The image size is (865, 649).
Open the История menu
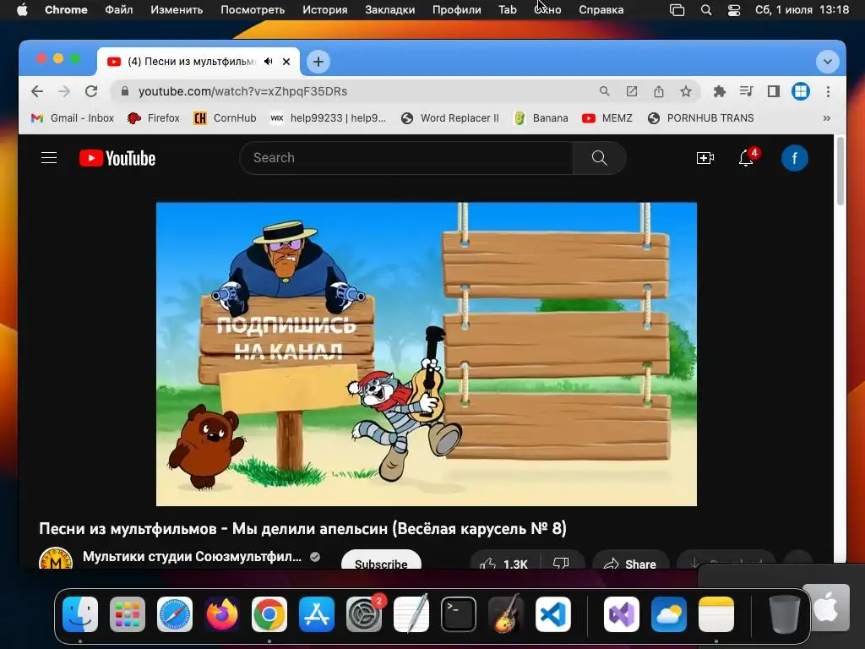click(x=325, y=10)
